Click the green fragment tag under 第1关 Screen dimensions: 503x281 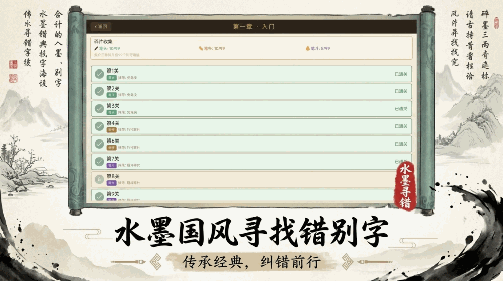(x=111, y=78)
